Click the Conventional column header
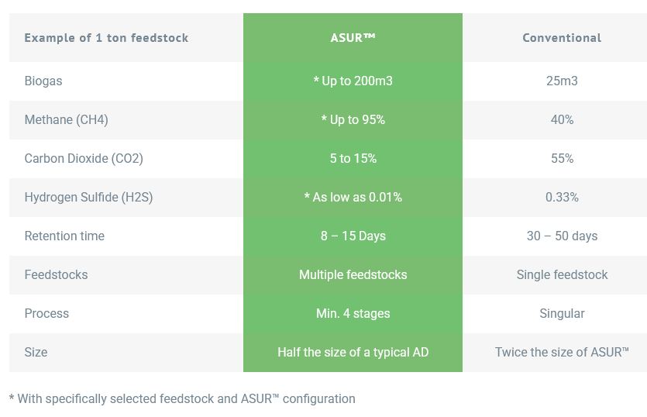 [561, 37]
